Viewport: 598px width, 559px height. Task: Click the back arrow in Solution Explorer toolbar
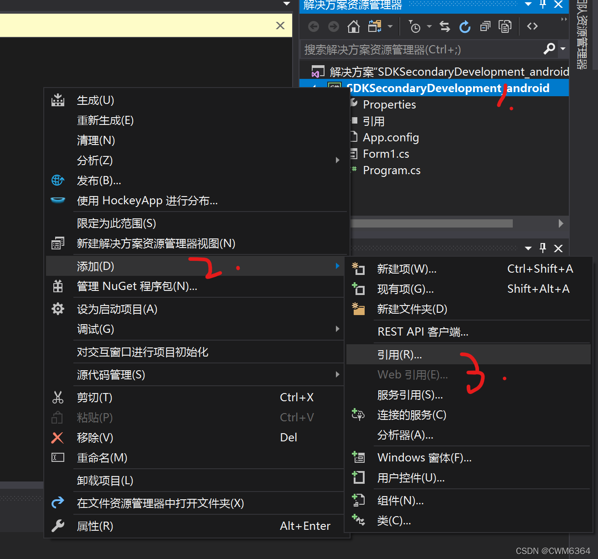[x=314, y=27]
